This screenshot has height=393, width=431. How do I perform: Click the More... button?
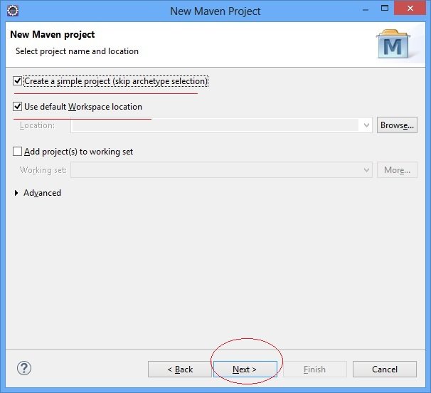click(397, 170)
